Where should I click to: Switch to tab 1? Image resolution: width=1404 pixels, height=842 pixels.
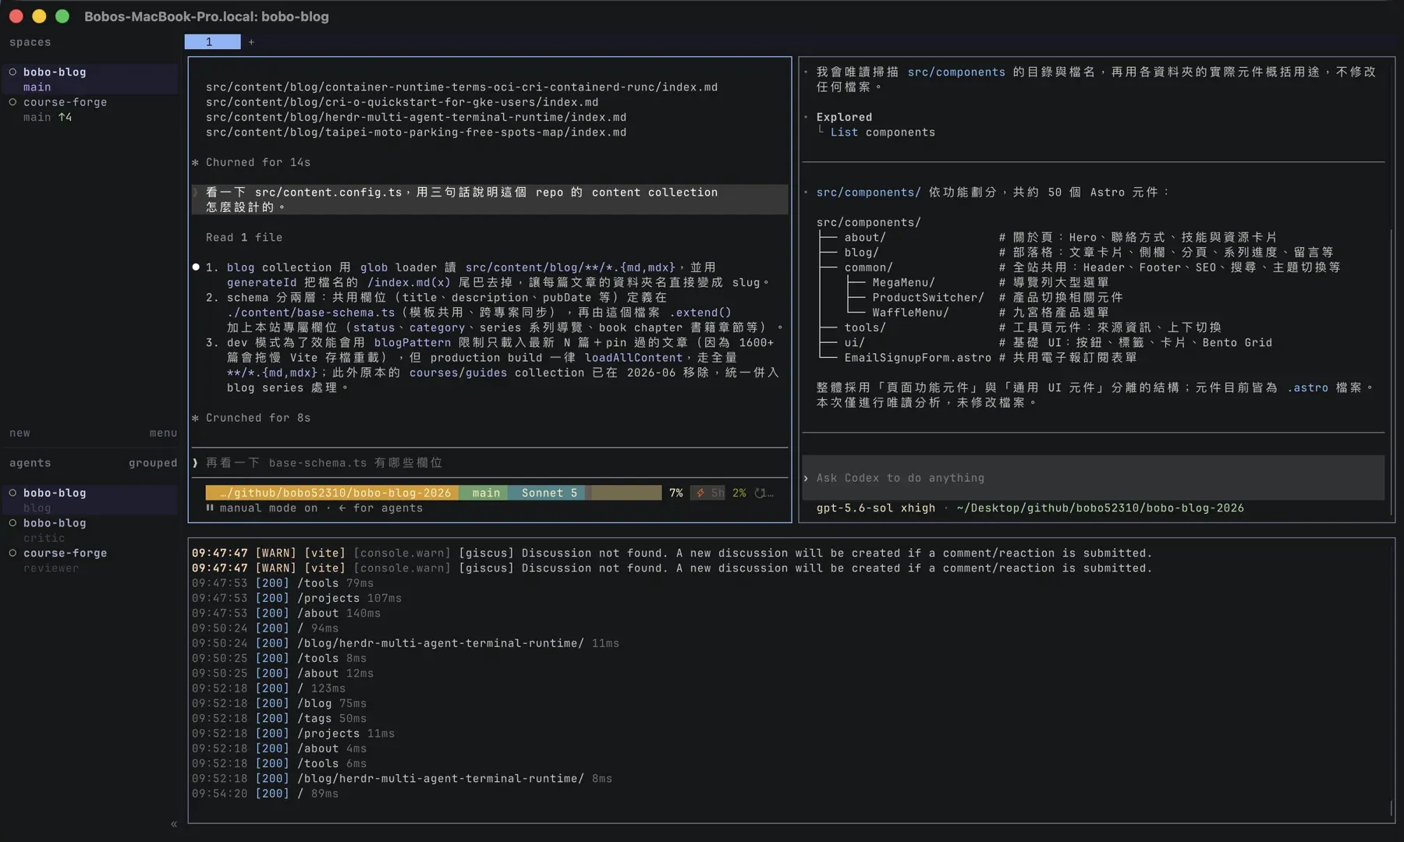point(212,42)
